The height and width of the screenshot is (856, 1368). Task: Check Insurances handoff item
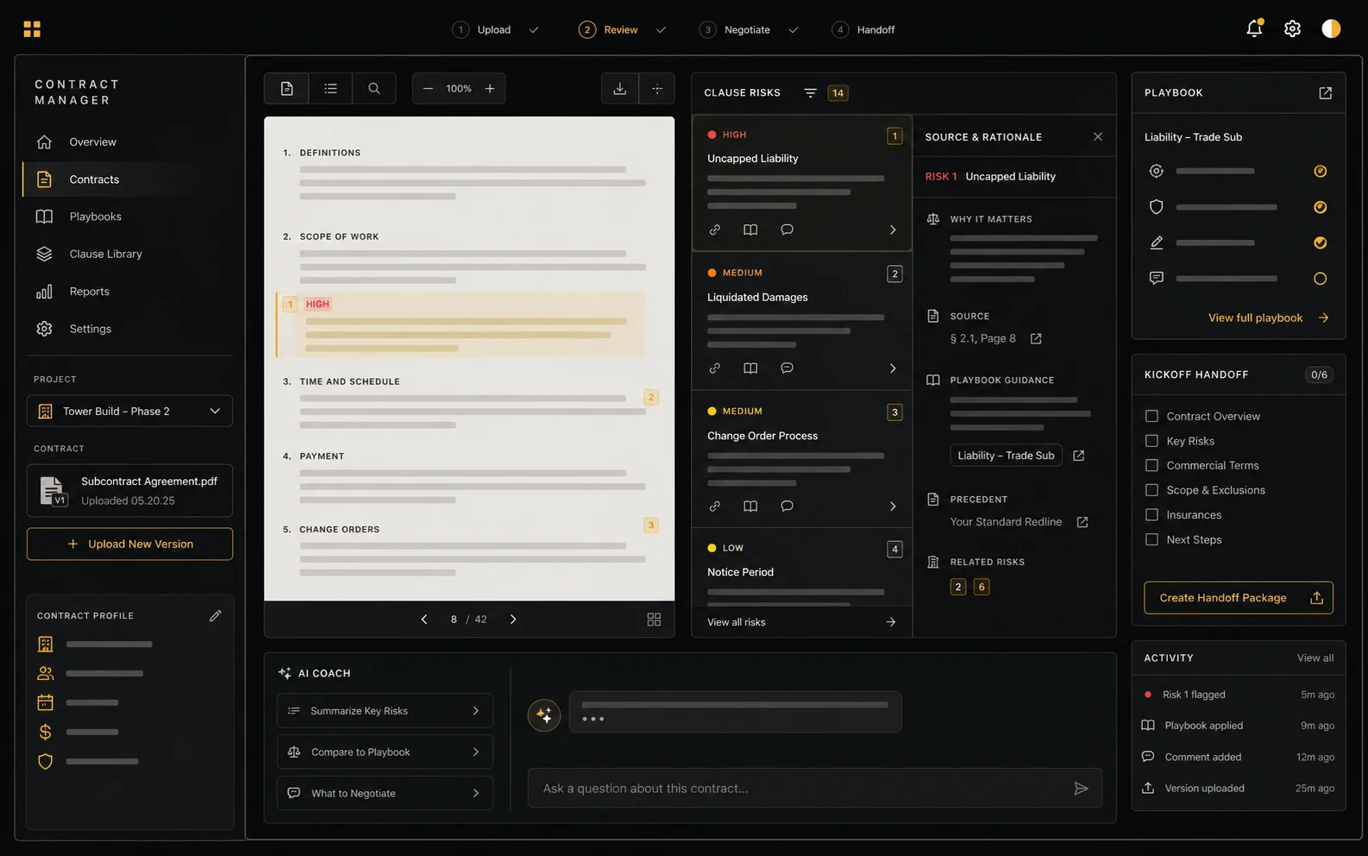click(x=1152, y=515)
